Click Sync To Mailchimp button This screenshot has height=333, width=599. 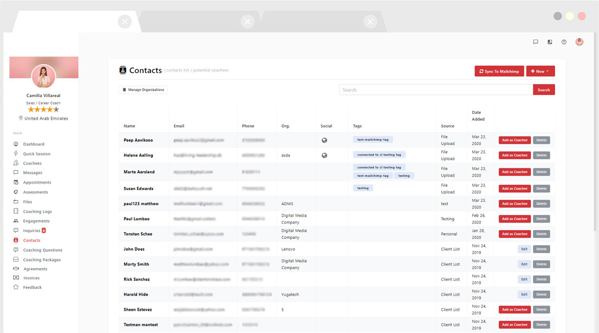(x=499, y=71)
